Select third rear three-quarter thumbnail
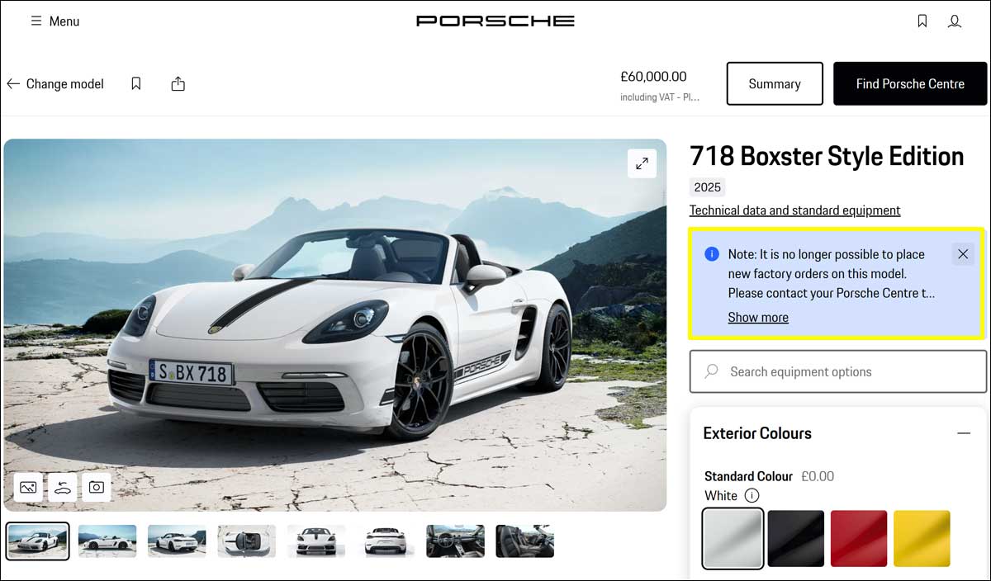Screen dimensions: 991x581 177,541
